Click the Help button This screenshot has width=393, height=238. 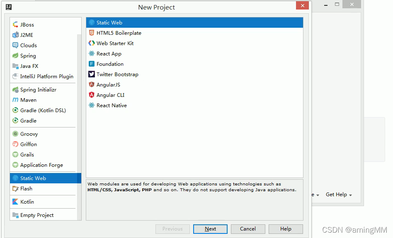click(x=286, y=229)
